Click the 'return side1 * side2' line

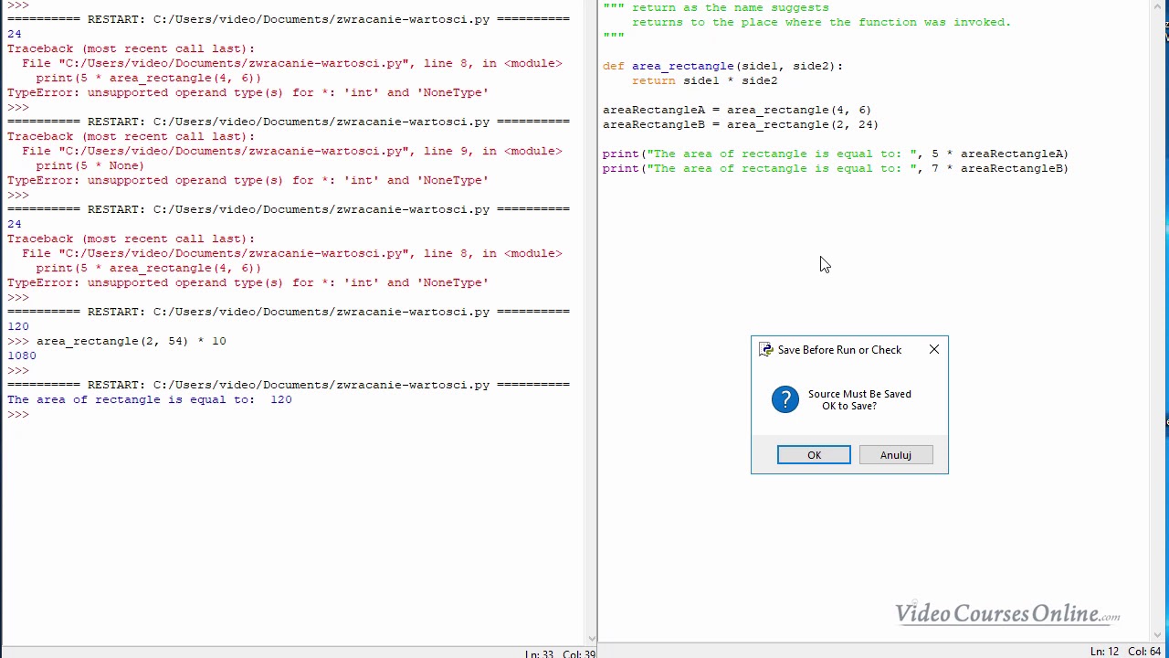(705, 80)
